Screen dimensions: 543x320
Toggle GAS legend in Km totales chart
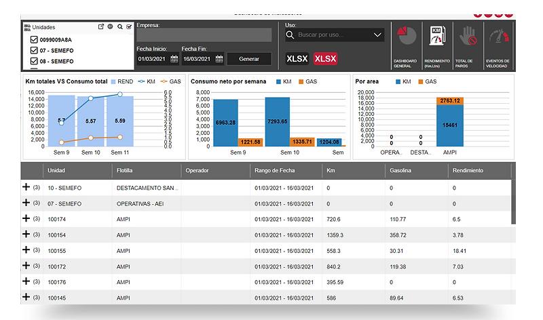[x=171, y=81]
